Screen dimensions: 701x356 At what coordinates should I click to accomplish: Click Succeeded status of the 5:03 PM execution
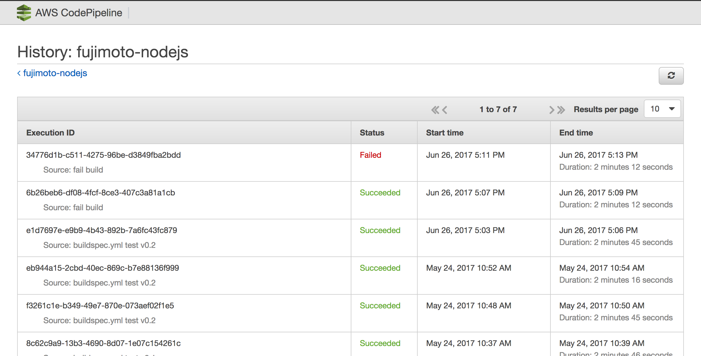pyautogui.click(x=380, y=230)
